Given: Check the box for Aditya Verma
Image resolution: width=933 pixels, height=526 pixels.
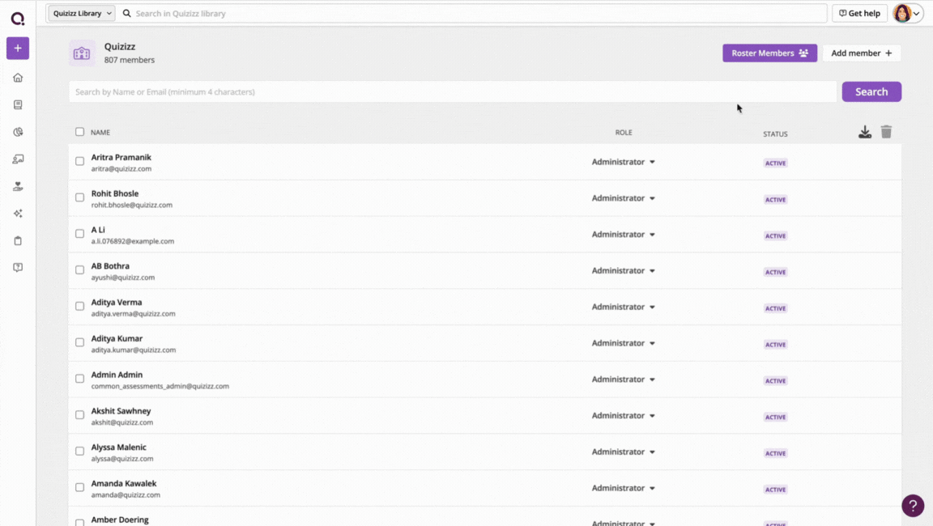Looking at the screenshot, I should coord(79,306).
